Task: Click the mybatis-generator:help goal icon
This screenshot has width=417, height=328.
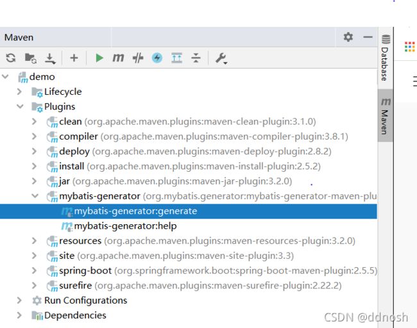Action: [x=67, y=226]
